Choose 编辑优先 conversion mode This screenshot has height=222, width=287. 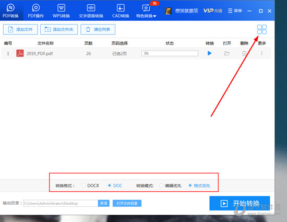coord(161,185)
